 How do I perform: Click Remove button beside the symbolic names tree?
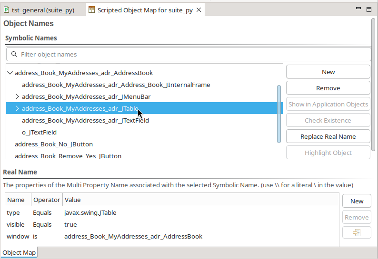[328, 88]
